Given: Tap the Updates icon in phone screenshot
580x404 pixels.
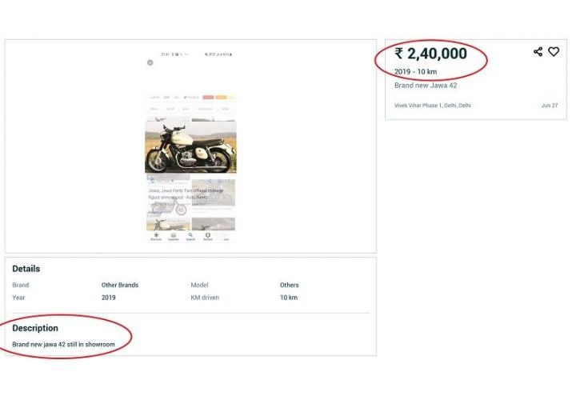Looking at the screenshot, I should 173,237.
